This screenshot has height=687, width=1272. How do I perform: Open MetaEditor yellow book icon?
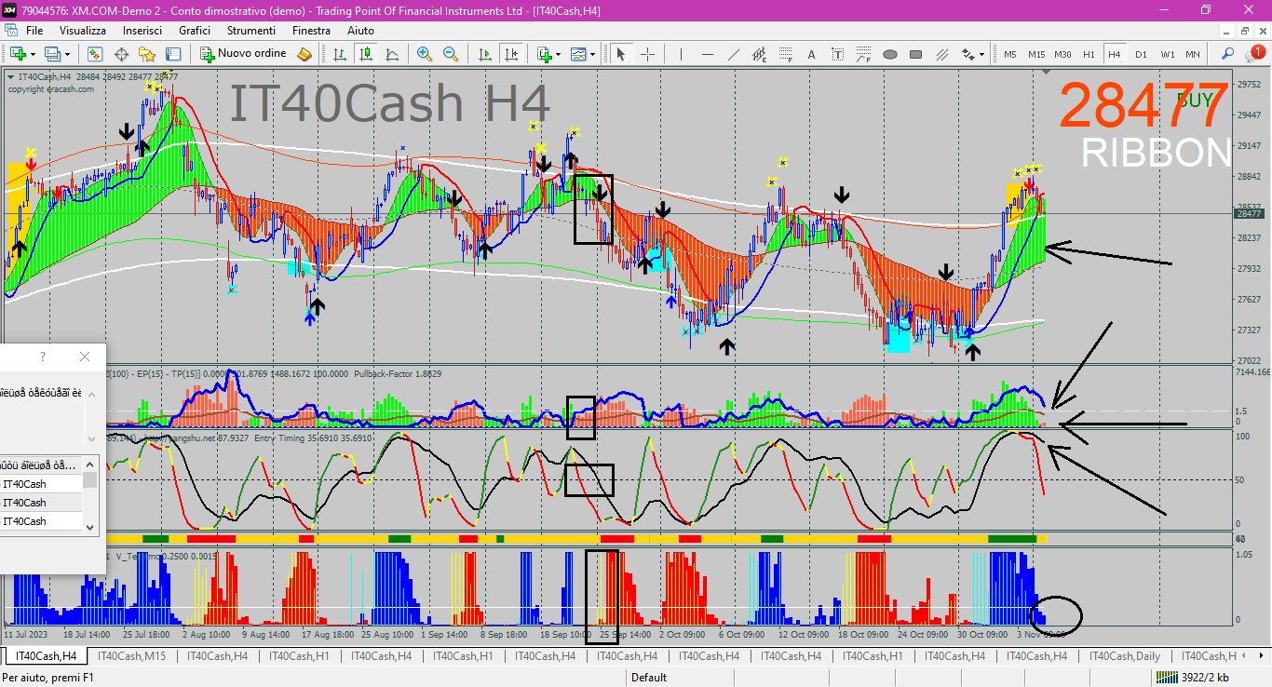tap(304, 54)
